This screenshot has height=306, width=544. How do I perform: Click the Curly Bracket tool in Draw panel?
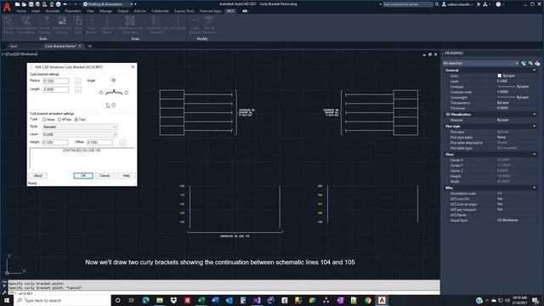click(x=91, y=25)
